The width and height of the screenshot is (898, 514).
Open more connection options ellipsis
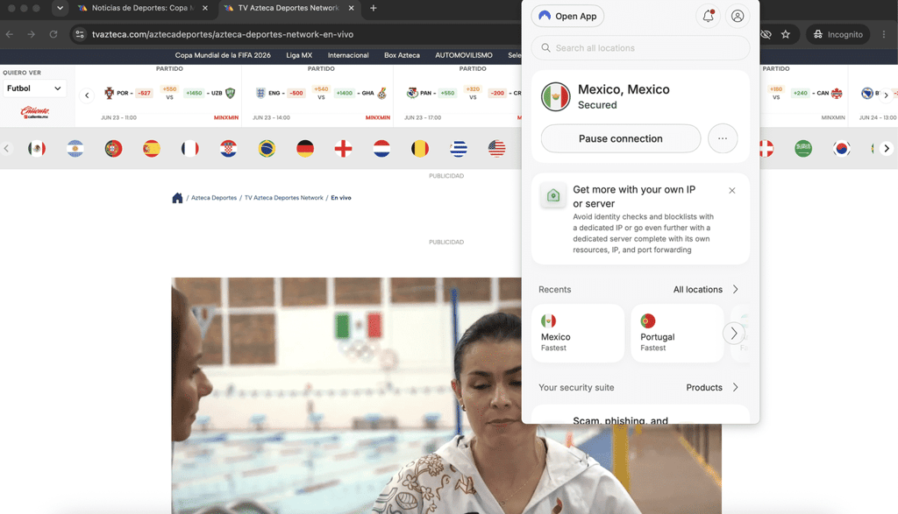click(x=723, y=138)
